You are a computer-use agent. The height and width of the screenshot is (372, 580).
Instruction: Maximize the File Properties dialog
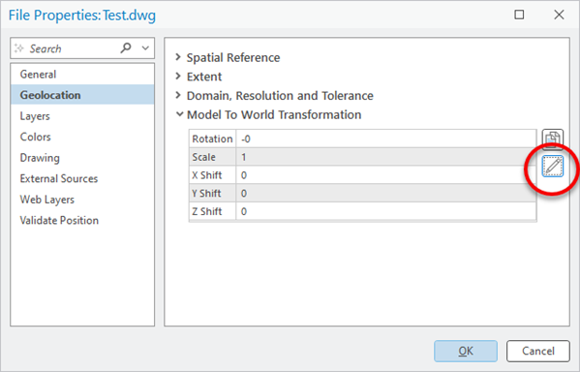519,15
